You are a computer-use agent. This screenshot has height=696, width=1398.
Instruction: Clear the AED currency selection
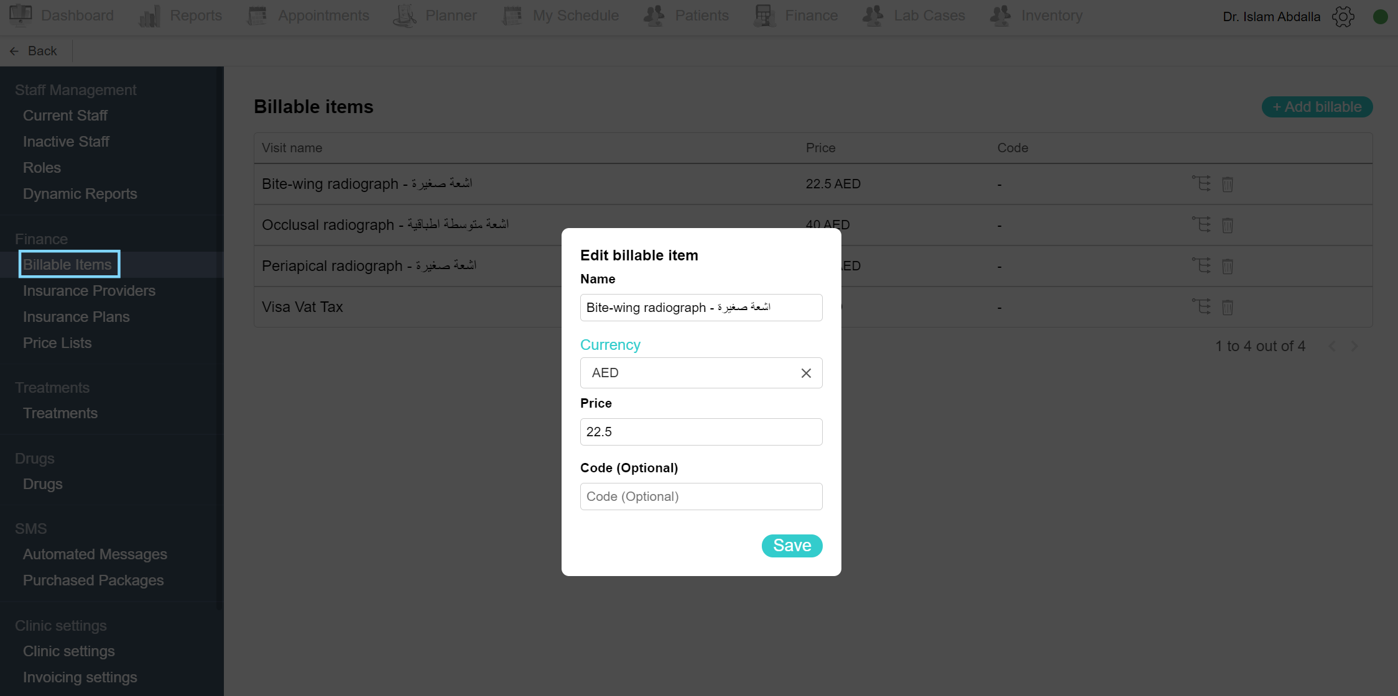click(806, 373)
